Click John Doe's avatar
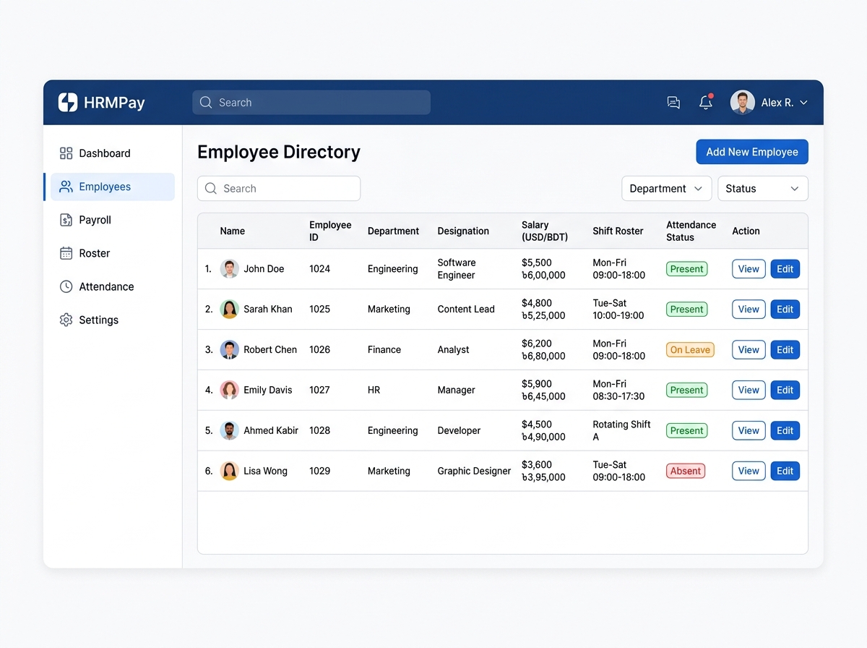Image resolution: width=867 pixels, height=648 pixels. click(x=230, y=269)
